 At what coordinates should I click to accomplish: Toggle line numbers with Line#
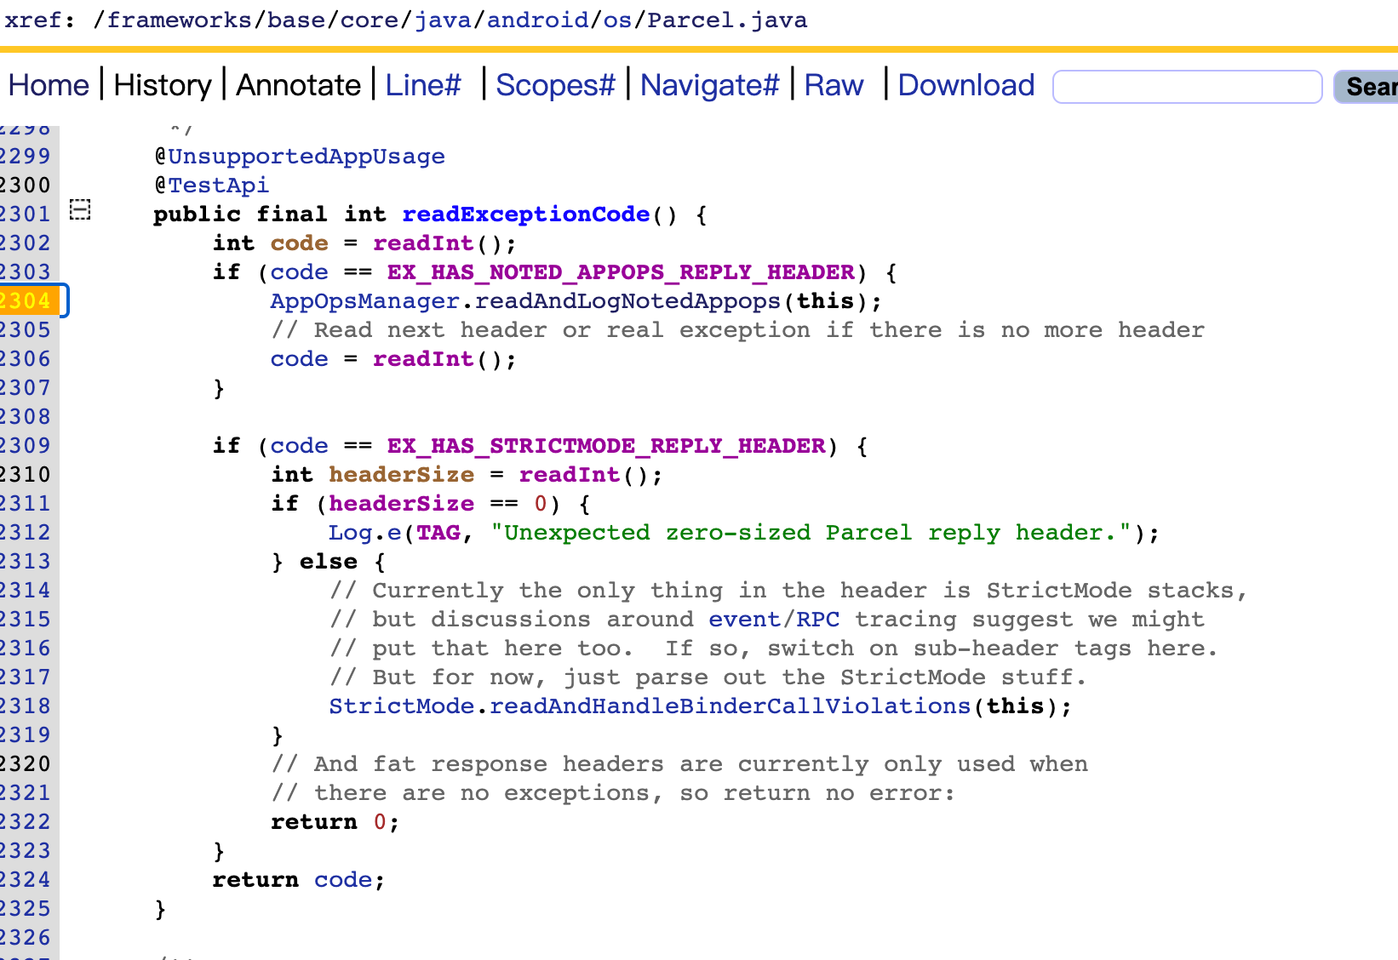coord(423,84)
